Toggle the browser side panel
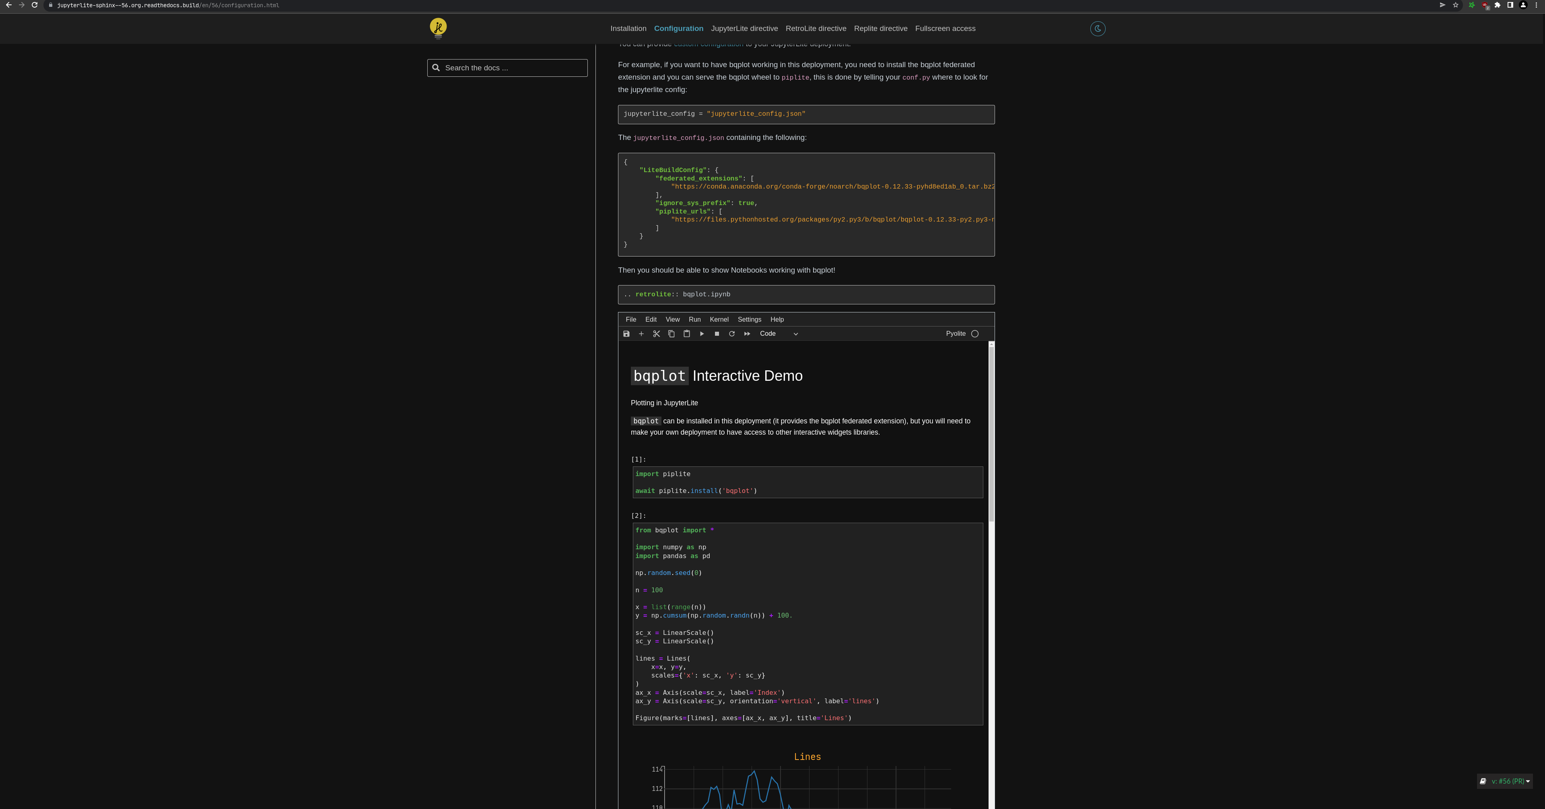Viewport: 1545px width, 809px height. [x=1510, y=5]
